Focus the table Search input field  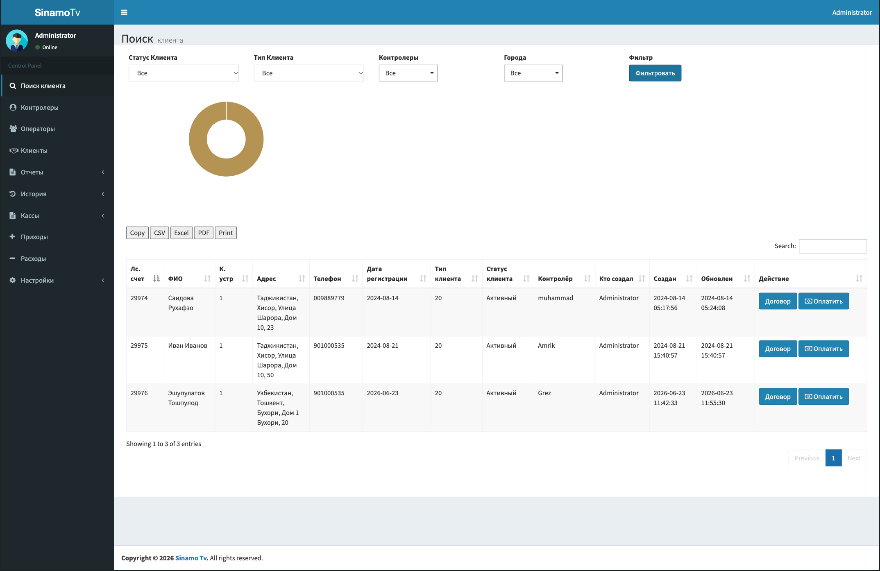(x=832, y=246)
